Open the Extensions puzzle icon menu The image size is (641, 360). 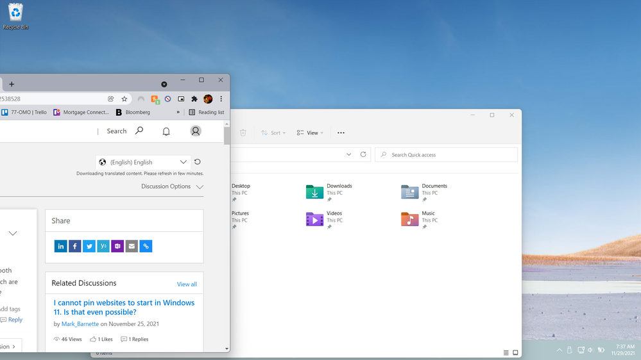[194, 99]
